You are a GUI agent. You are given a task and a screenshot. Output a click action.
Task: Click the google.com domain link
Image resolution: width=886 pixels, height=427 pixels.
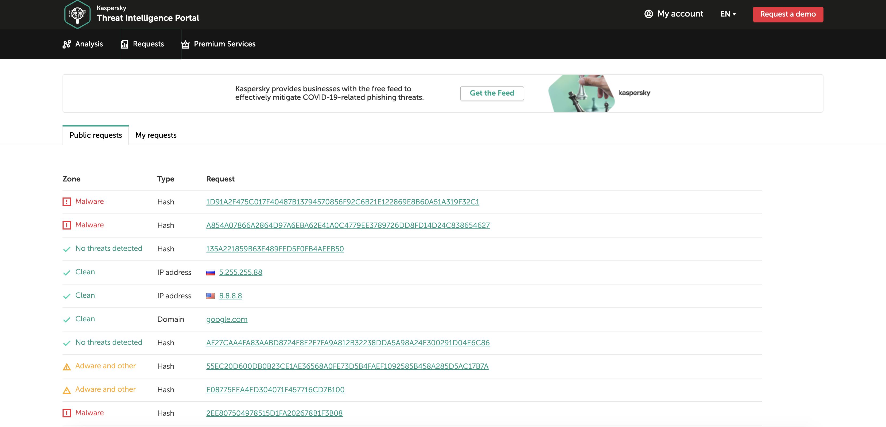[x=227, y=319]
